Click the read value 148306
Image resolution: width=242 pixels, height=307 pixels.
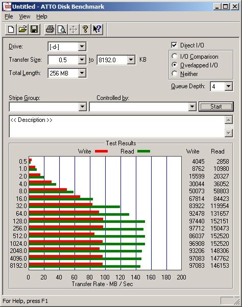220,250
